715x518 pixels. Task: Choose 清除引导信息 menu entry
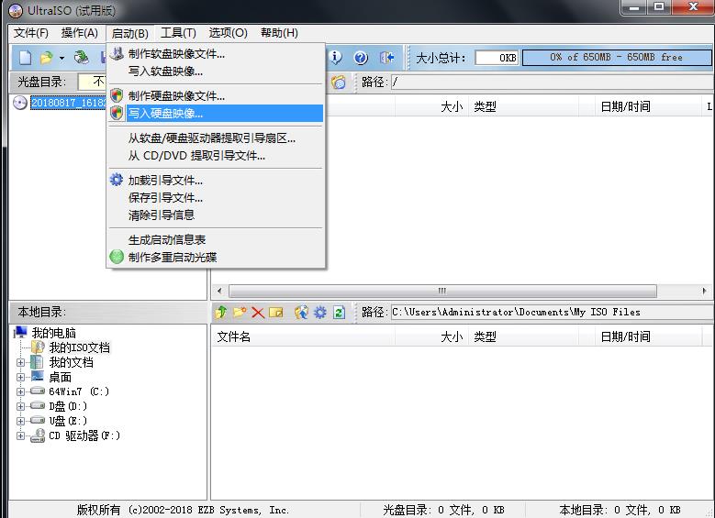(x=216, y=215)
